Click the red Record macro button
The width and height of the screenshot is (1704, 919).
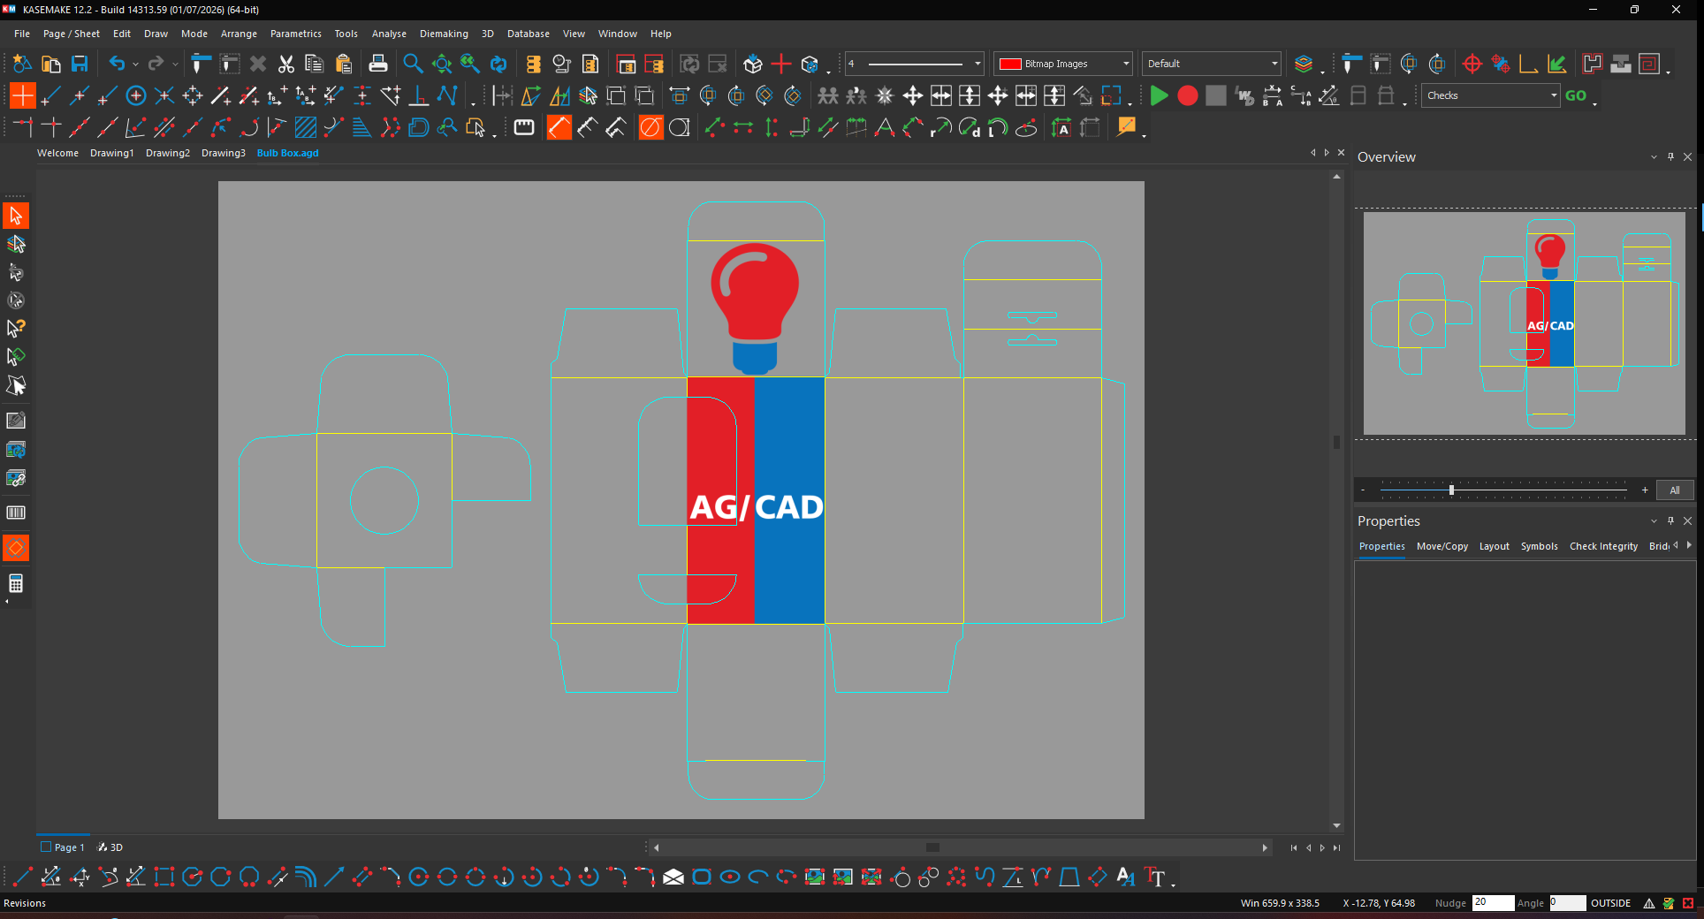tap(1188, 95)
